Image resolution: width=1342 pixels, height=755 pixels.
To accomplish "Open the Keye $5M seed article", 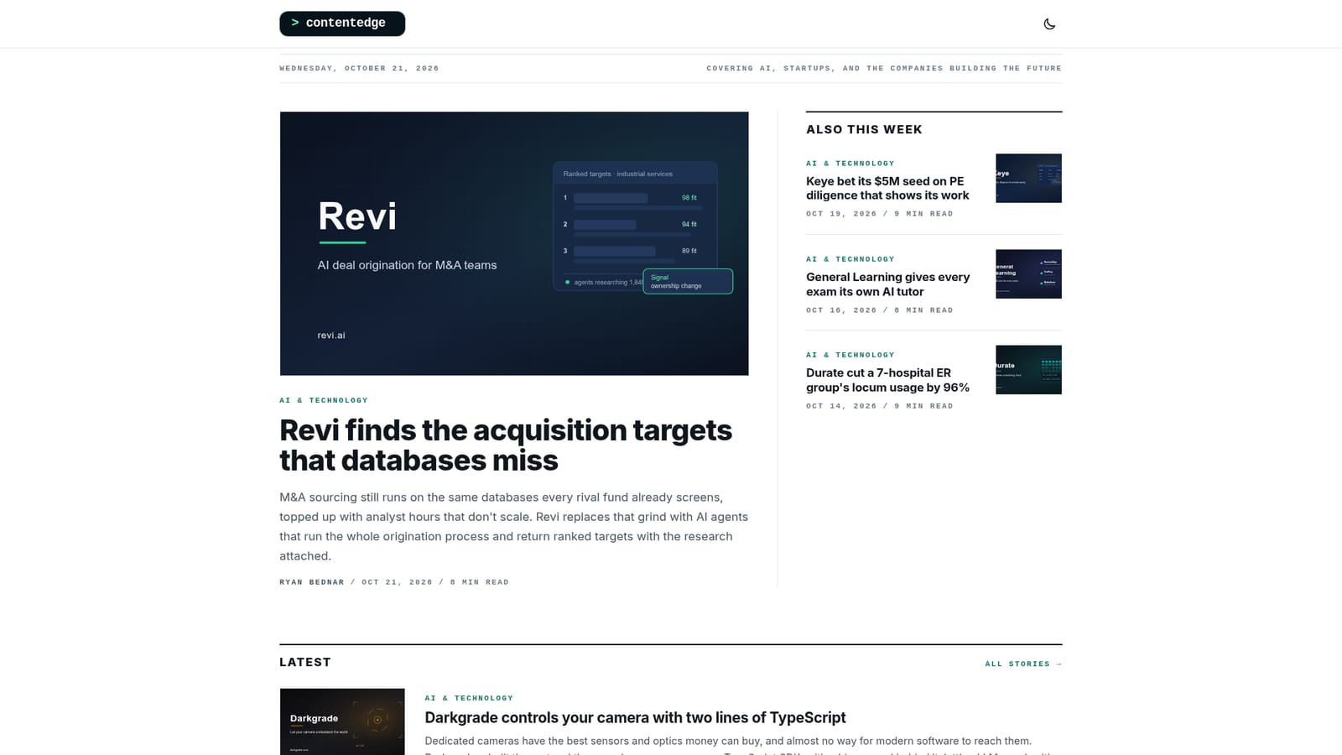I will (x=887, y=188).
